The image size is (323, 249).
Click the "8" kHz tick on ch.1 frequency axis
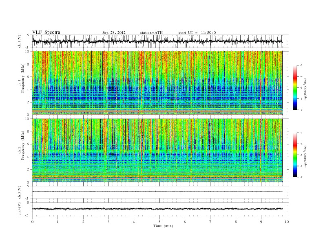[x=29, y=64]
